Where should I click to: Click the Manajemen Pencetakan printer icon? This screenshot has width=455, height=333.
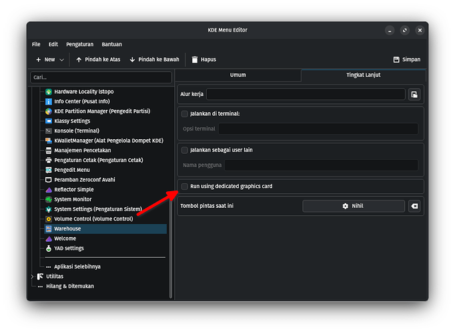tap(49, 151)
